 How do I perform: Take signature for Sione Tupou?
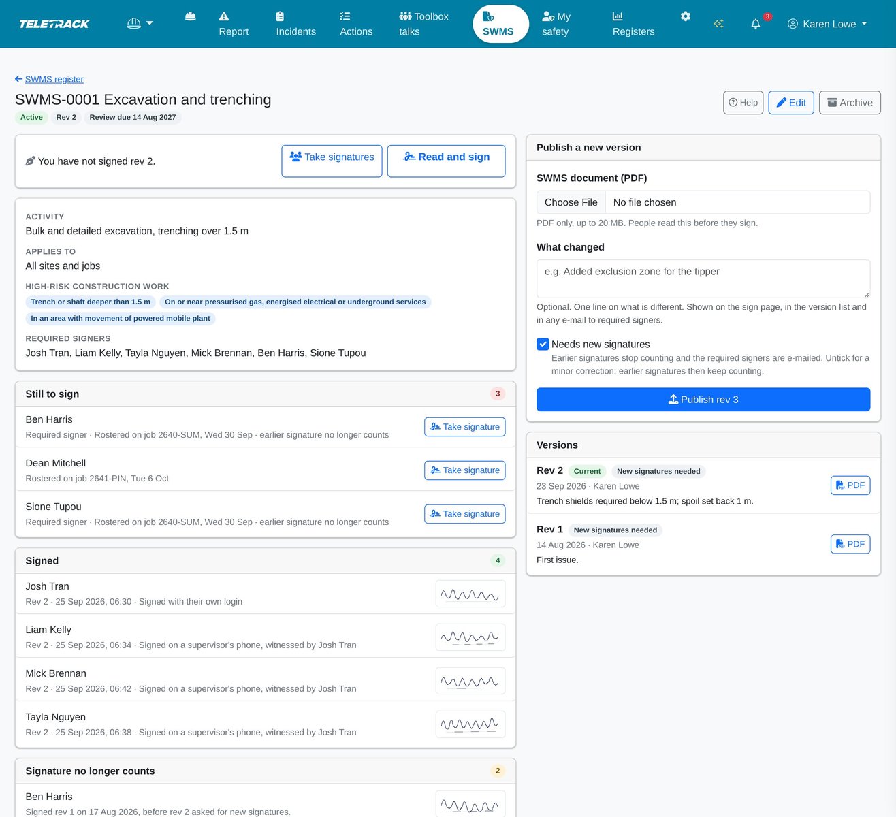[x=465, y=514]
